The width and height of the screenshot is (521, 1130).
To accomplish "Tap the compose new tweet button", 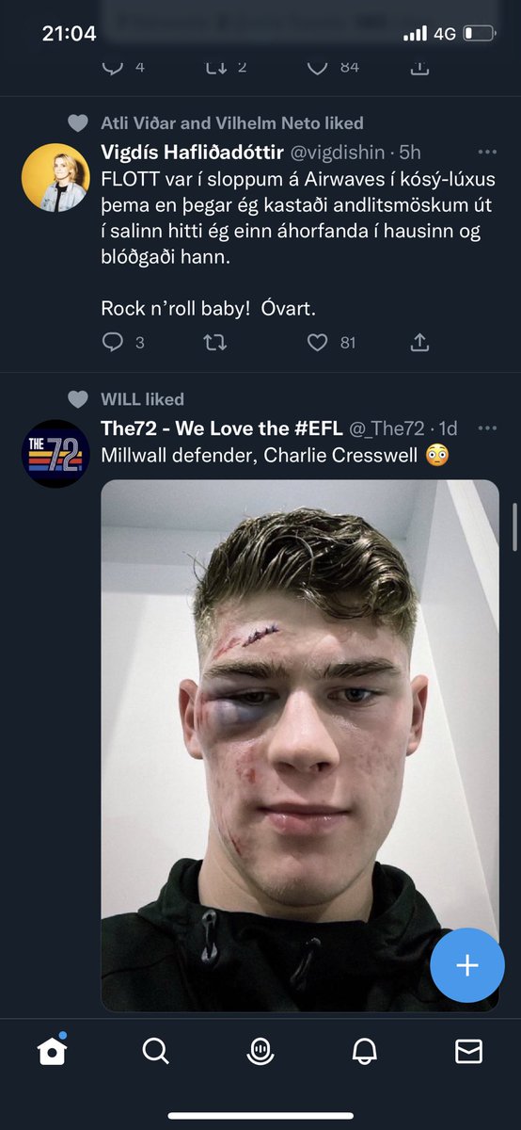I will (467, 965).
